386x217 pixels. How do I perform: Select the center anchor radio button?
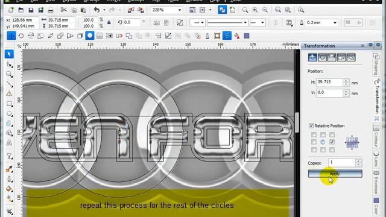[323, 142]
